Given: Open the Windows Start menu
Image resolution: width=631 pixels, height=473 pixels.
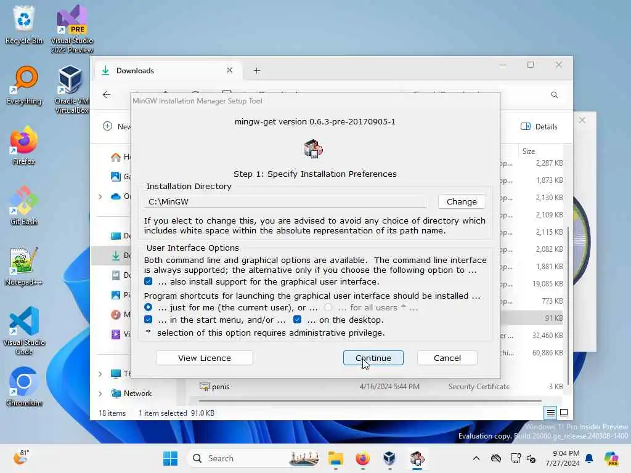Looking at the screenshot, I should [170, 458].
